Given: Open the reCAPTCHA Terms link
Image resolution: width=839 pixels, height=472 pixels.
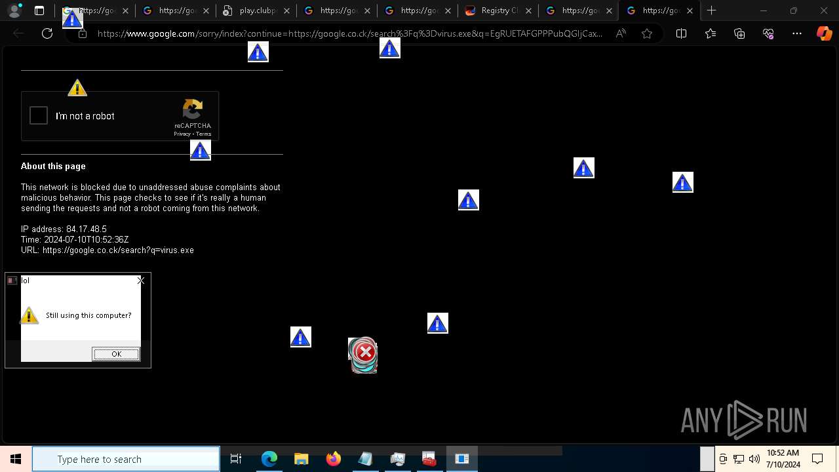Looking at the screenshot, I should tap(204, 134).
